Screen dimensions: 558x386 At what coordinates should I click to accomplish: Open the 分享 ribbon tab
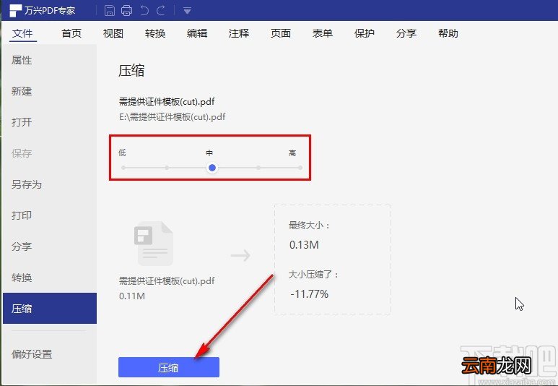pyautogui.click(x=406, y=33)
